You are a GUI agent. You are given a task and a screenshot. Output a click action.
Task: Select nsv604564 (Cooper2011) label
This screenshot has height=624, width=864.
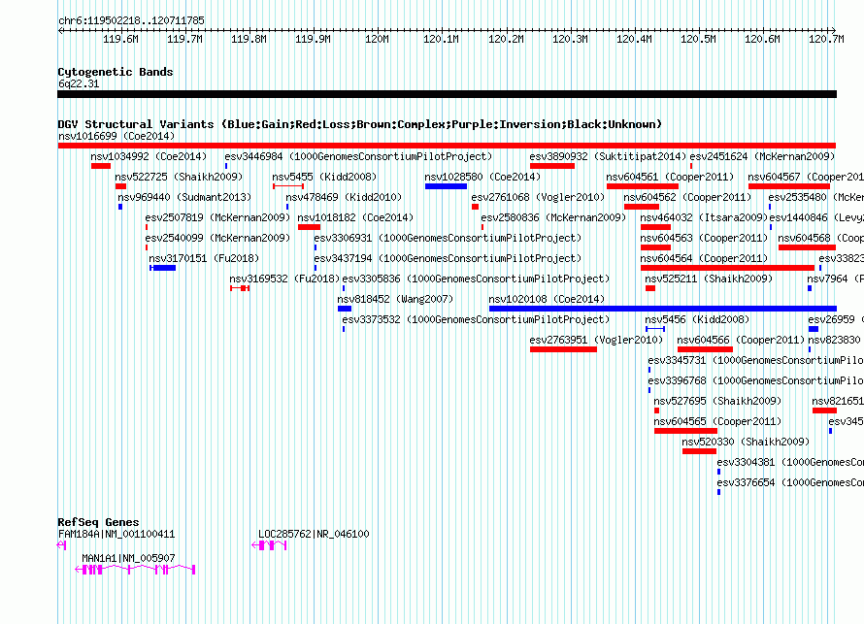pyautogui.click(x=704, y=258)
